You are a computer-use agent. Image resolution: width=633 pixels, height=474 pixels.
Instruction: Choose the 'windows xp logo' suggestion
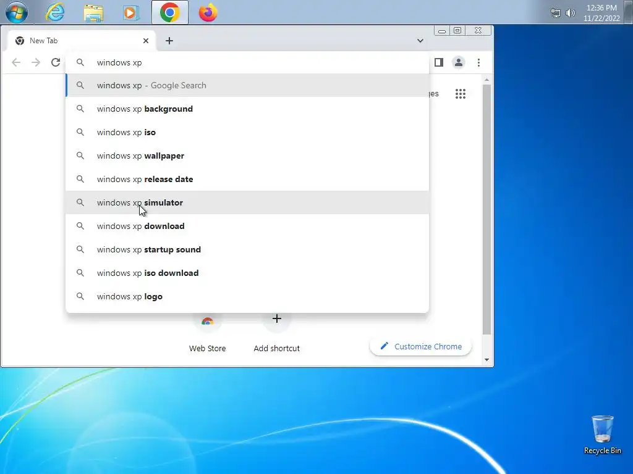[247, 296]
